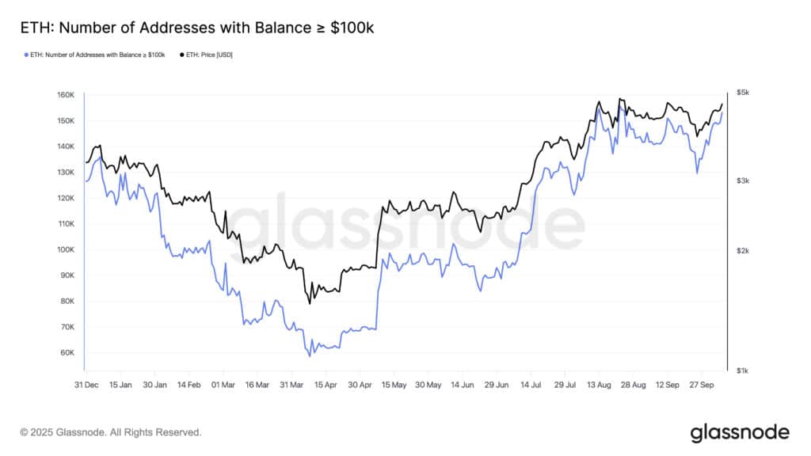The image size is (811, 456).
Task: Click the glassnode watermark in chart center
Action: click(405, 228)
